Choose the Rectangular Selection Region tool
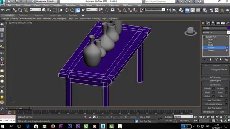230x129 pixels. 55,10
